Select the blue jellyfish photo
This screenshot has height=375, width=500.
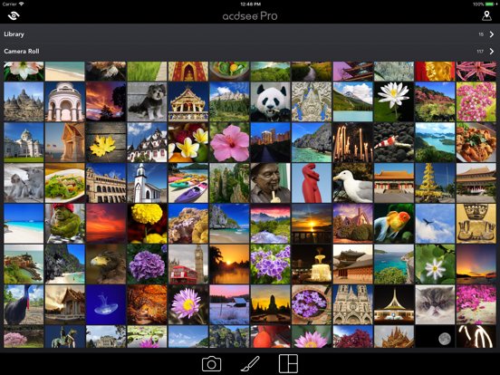106,305
